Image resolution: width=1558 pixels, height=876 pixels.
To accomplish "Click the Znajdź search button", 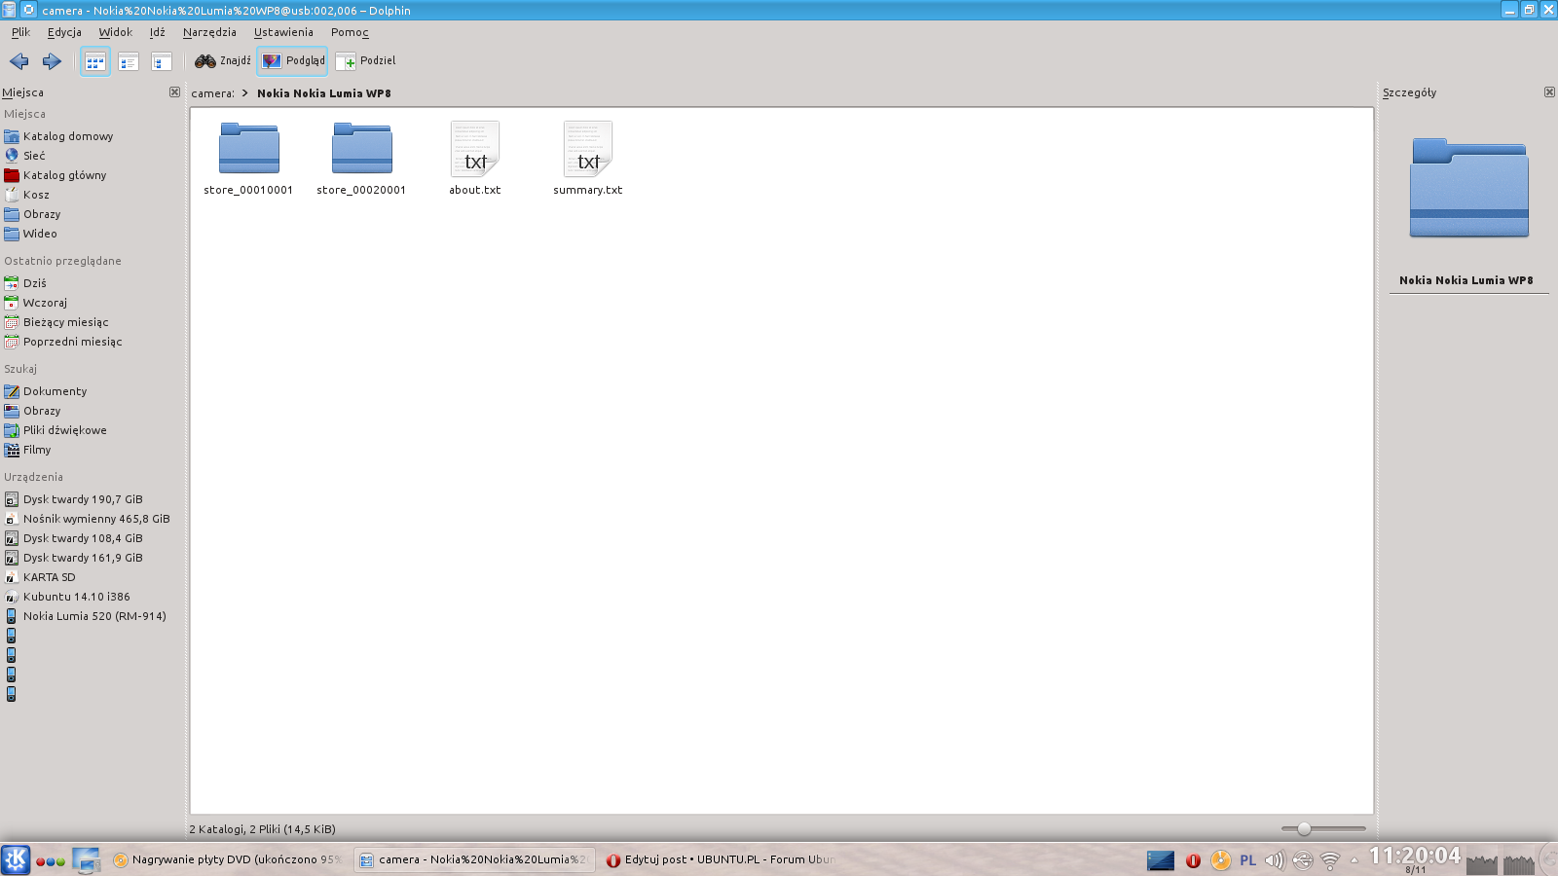I will 222,61.
